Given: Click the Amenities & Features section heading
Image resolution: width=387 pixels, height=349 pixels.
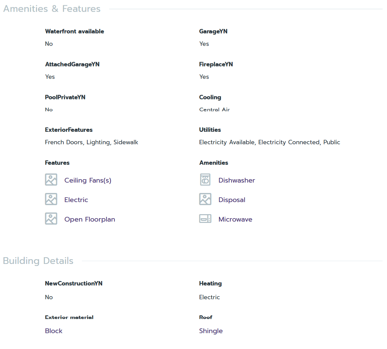Looking at the screenshot, I should coord(52,9).
